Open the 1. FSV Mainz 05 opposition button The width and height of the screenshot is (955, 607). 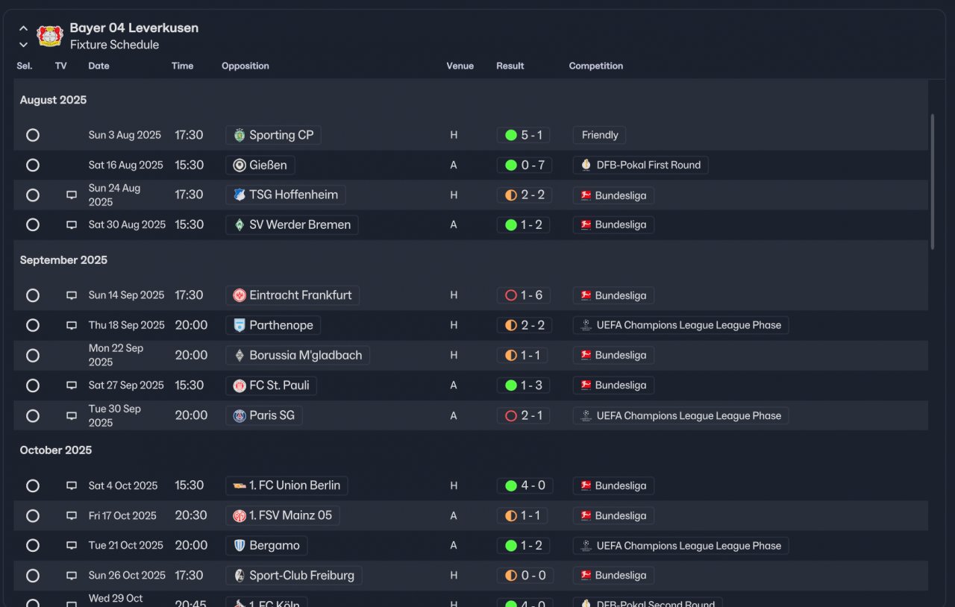pyautogui.click(x=282, y=515)
